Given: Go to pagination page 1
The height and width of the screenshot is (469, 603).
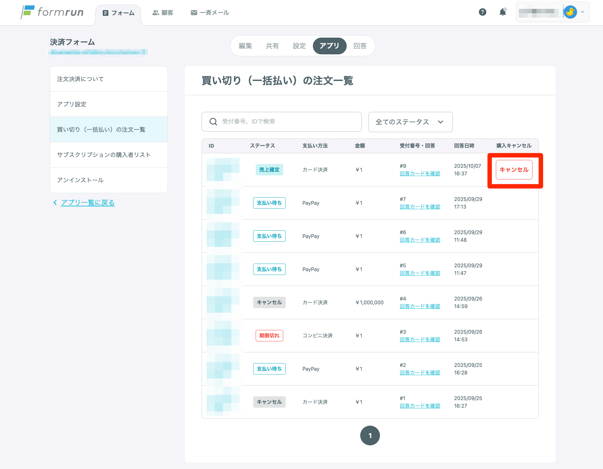Looking at the screenshot, I should pos(370,435).
